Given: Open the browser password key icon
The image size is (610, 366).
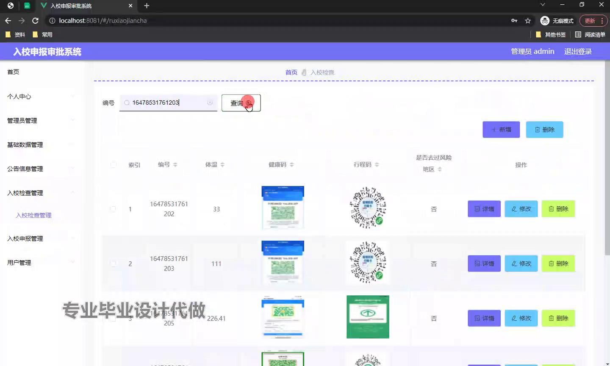Looking at the screenshot, I should click(x=514, y=20).
